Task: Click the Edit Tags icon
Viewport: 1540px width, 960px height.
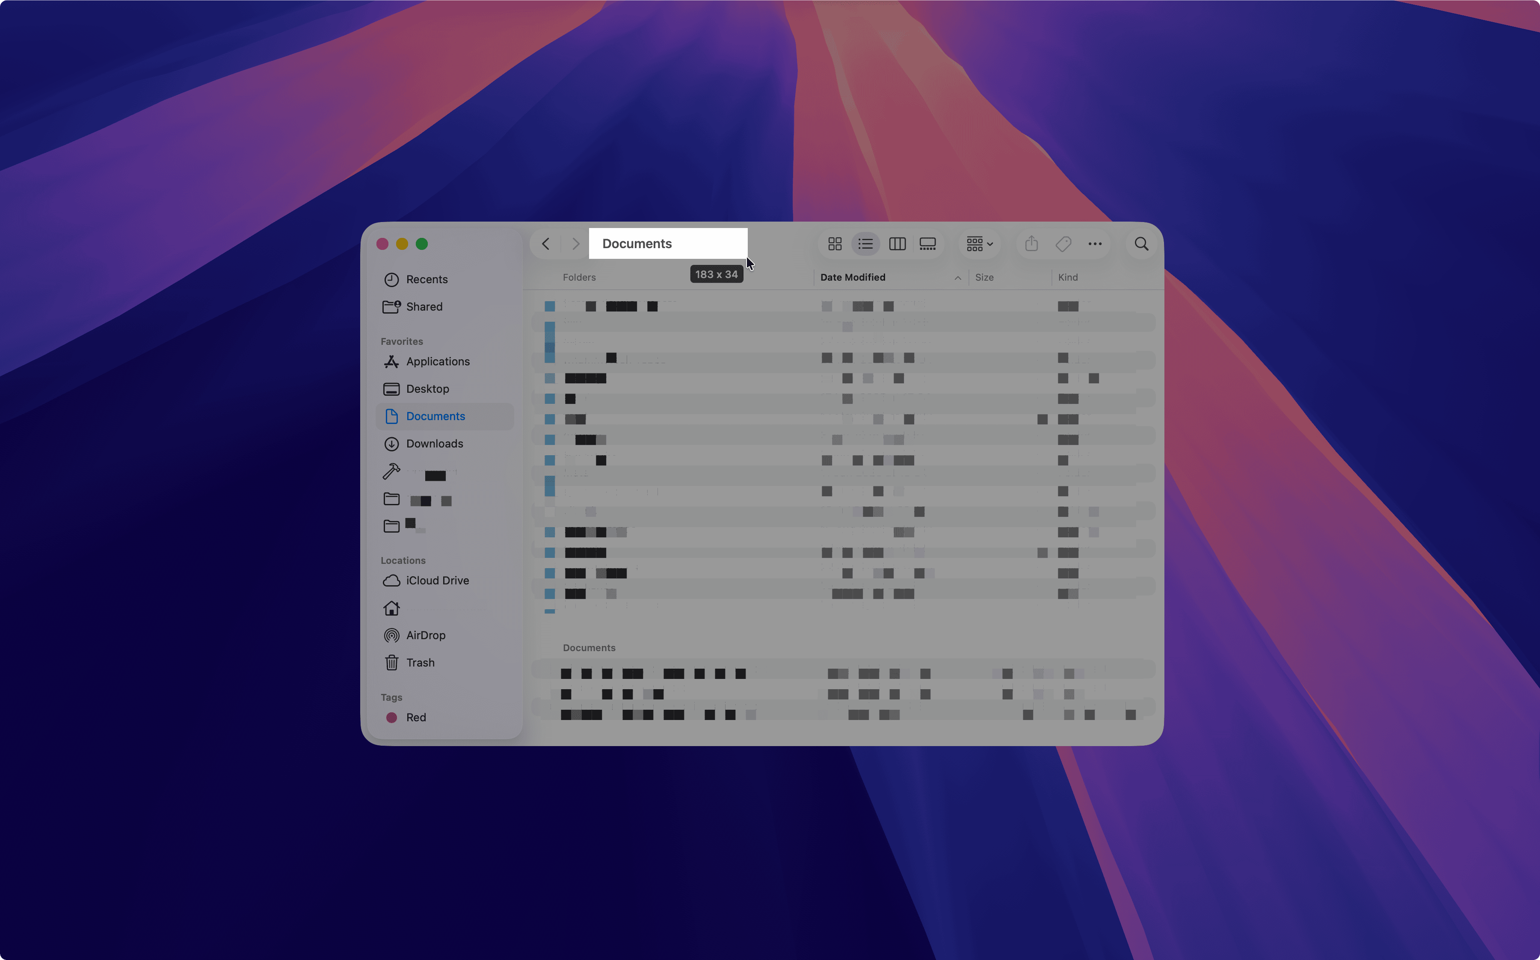Action: pos(1063,244)
